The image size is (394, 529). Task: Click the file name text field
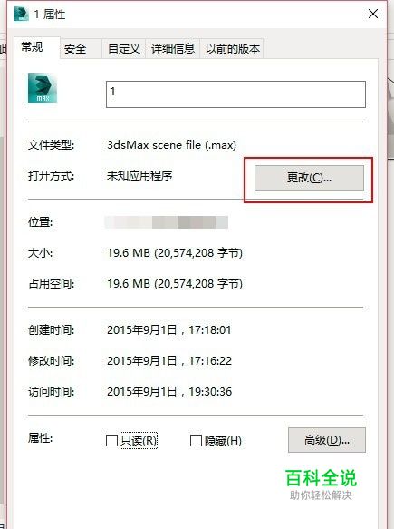(235, 94)
